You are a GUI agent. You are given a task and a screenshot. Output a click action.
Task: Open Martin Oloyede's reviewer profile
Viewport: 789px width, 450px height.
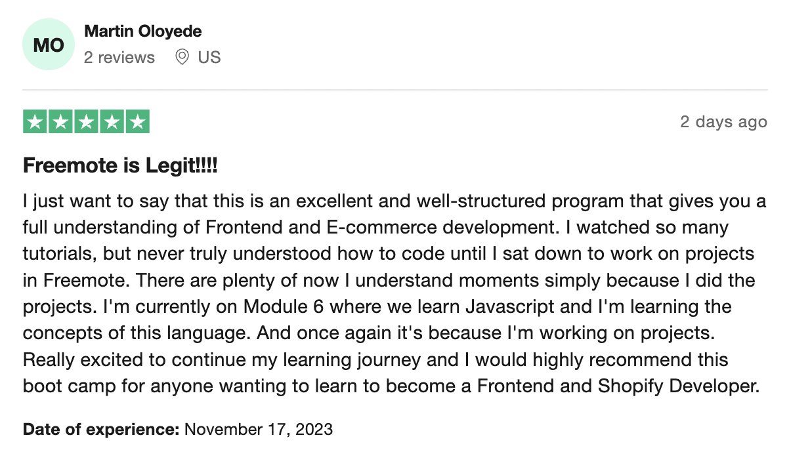(143, 31)
